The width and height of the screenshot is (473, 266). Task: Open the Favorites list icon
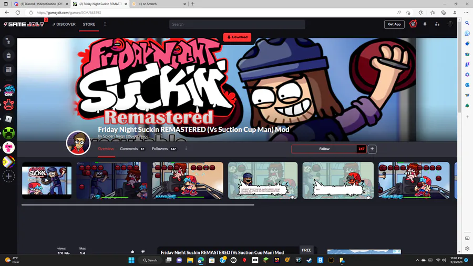[433, 13]
